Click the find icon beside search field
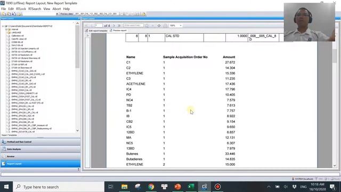The height and width of the screenshot is (192, 341). click(x=147, y=26)
